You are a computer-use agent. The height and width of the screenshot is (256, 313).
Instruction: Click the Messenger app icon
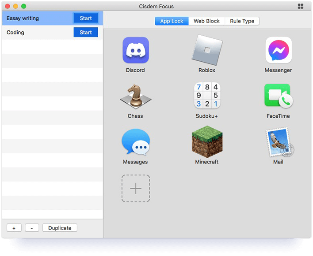click(x=279, y=50)
